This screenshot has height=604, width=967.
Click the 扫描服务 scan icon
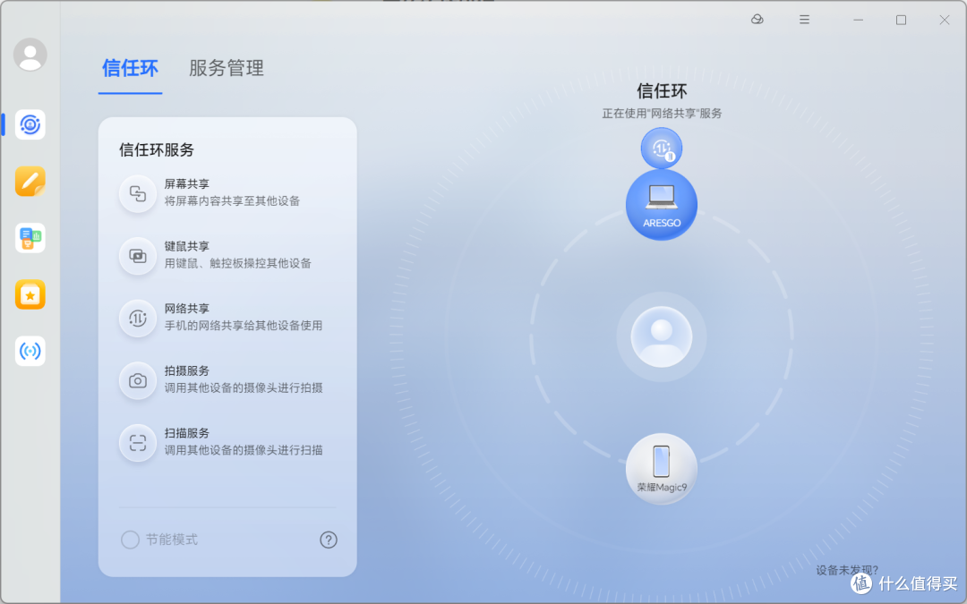(x=138, y=443)
